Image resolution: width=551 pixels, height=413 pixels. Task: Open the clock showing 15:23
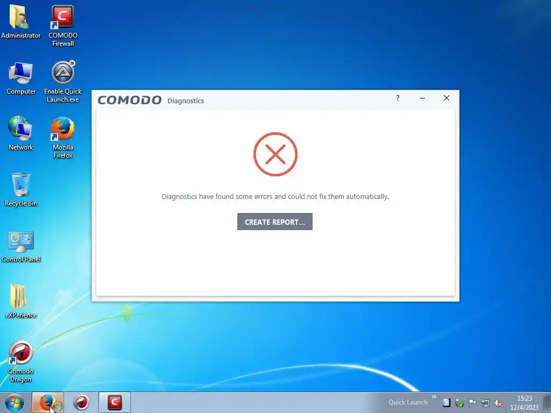[524, 403]
